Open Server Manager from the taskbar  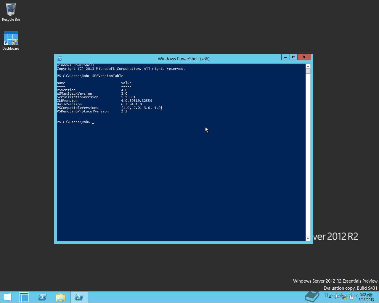(24, 297)
